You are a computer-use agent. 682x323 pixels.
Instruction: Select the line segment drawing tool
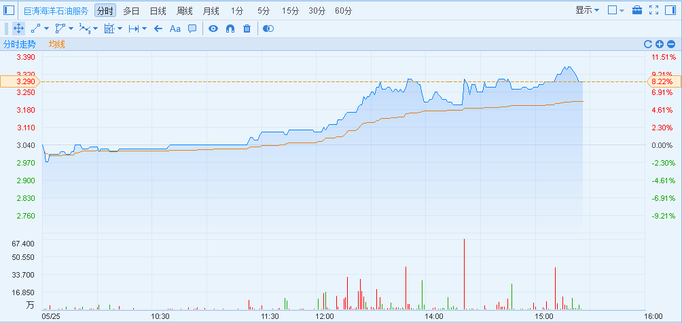[x=36, y=28]
